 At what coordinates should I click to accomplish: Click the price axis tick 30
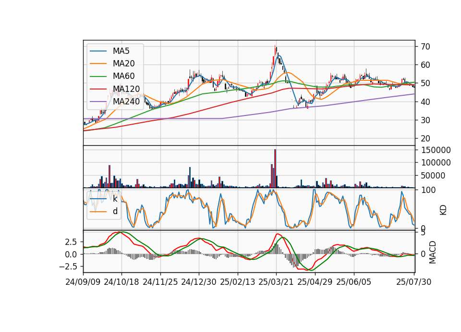(x=425, y=120)
